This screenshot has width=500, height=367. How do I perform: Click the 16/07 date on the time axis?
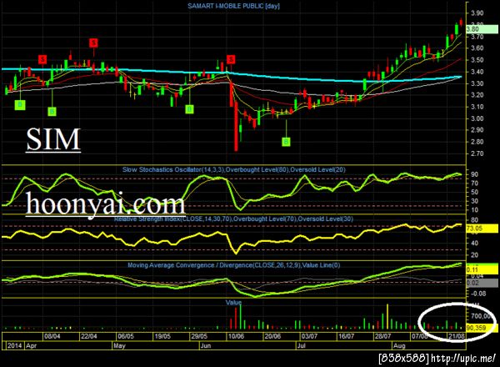click(x=347, y=336)
